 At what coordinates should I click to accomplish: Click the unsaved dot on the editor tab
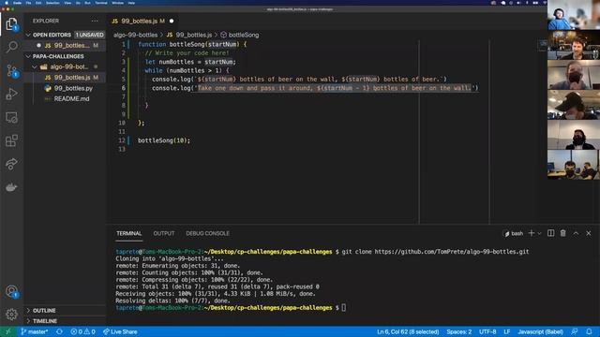[172, 21]
